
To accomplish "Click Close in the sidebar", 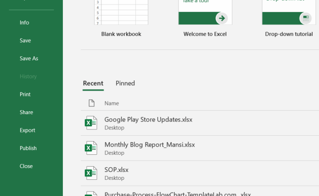I will [26, 166].
